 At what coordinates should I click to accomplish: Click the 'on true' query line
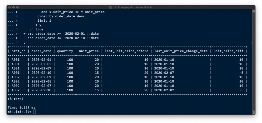click(x=36, y=29)
